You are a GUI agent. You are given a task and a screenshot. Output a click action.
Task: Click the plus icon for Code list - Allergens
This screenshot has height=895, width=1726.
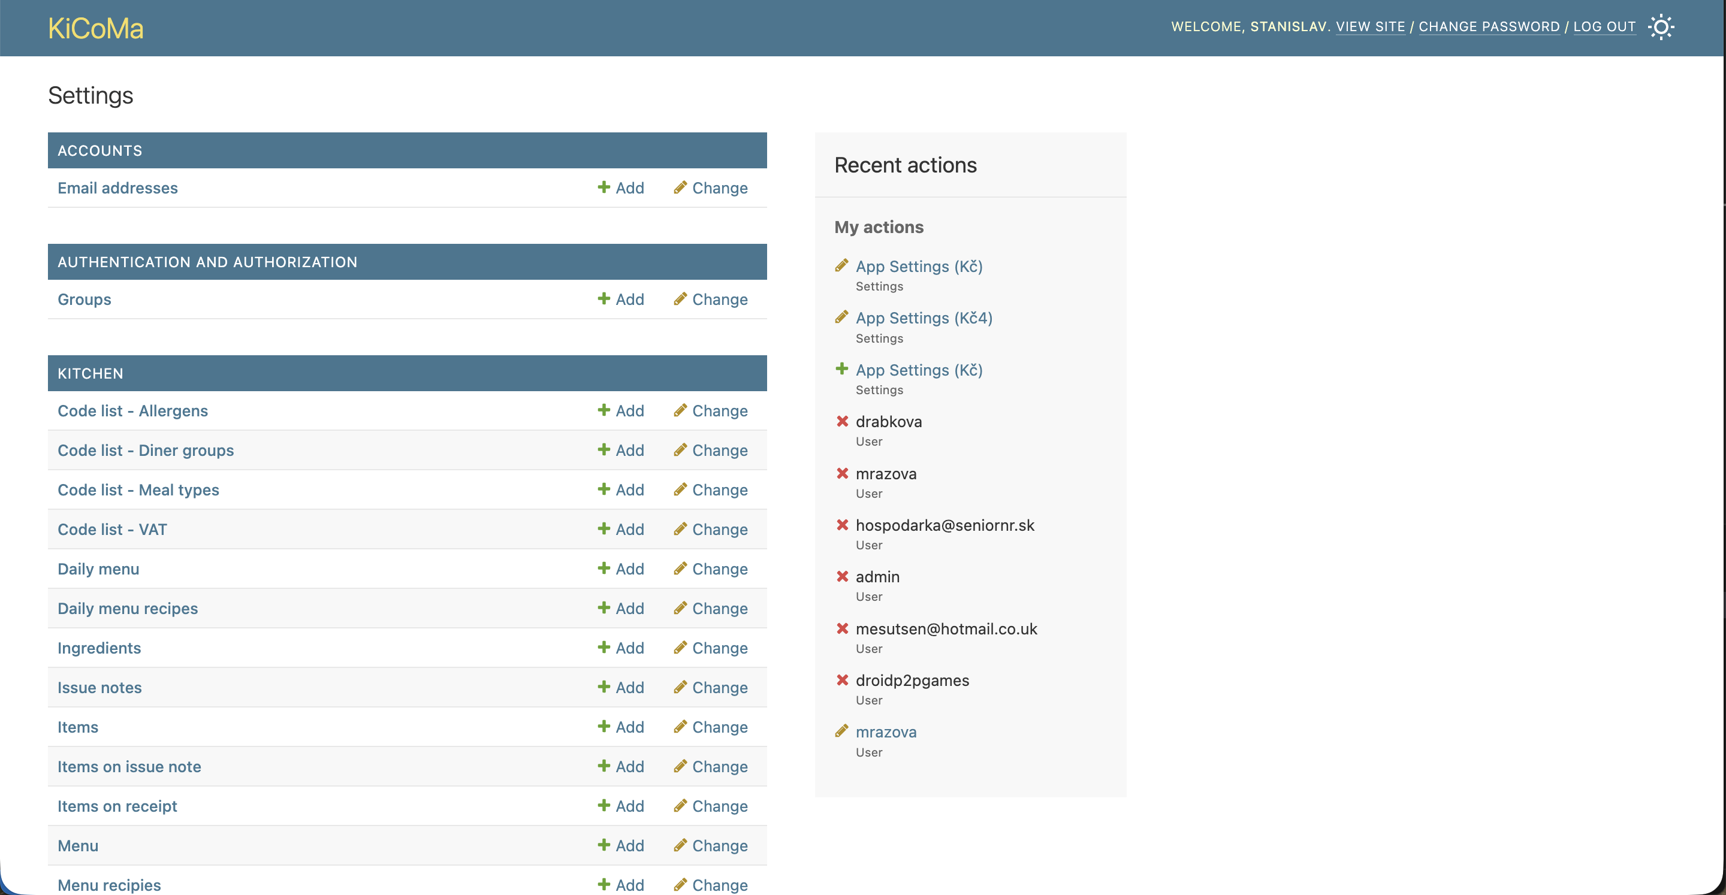(x=603, y=410)
